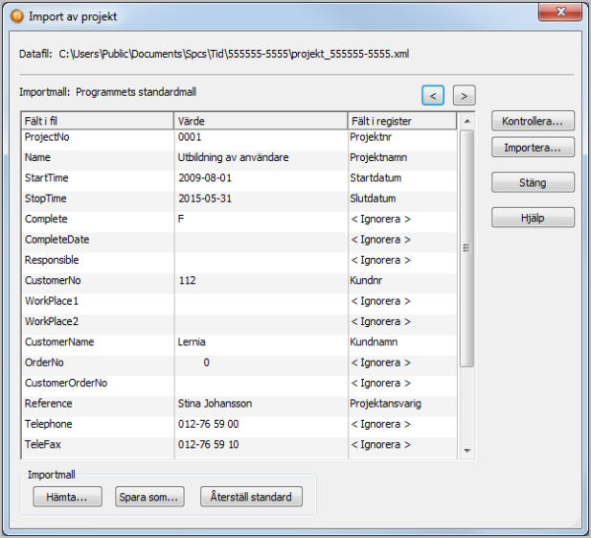Open register field for Telephone row
The width and height of the screenshot is (591, 538).
(x=402, y=424)
